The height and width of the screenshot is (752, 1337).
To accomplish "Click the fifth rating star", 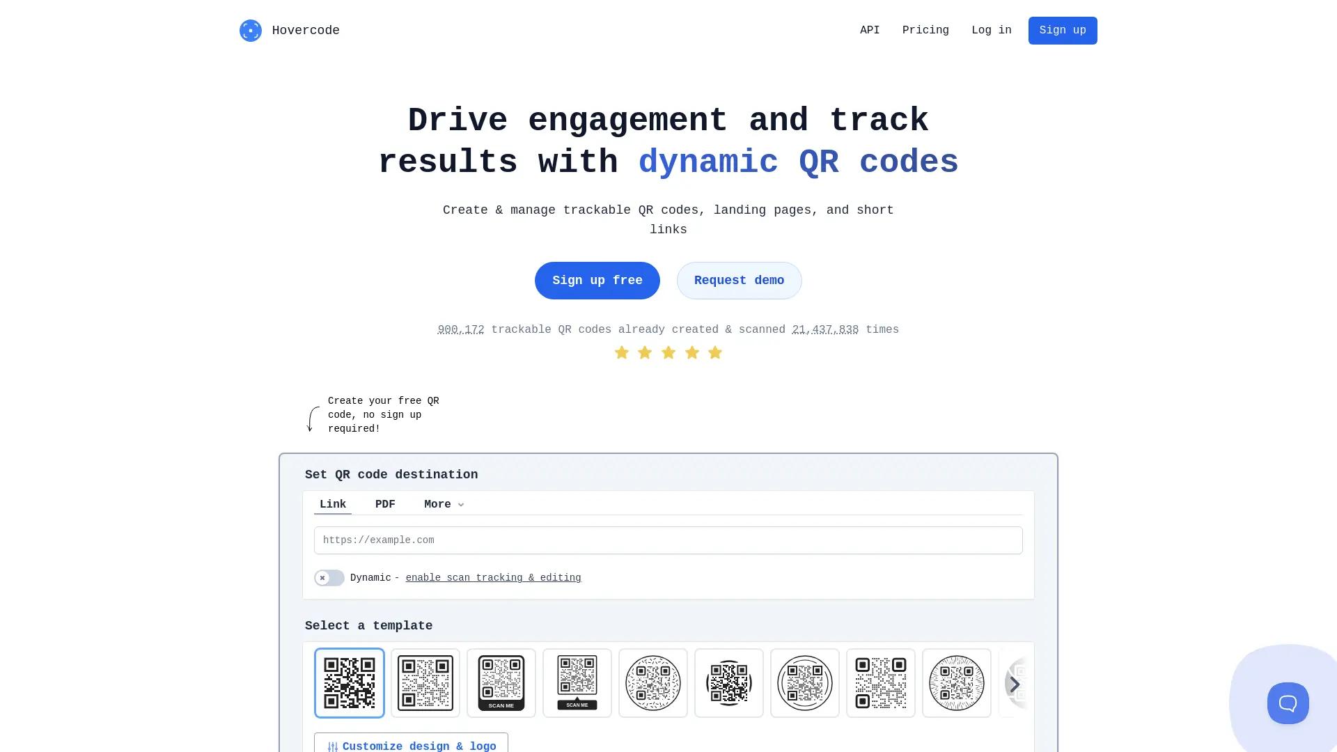I will pos(714,352).
